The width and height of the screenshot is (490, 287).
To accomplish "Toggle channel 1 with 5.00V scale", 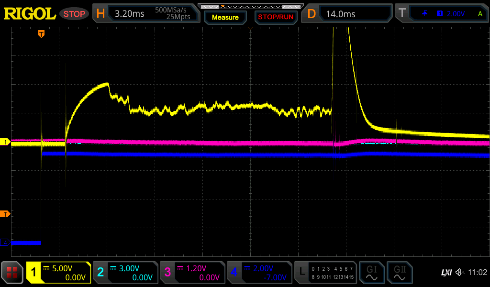I will pos(58,273).
